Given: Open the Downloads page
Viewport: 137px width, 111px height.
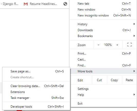Looking at the screenshot, I should [103, 30].
